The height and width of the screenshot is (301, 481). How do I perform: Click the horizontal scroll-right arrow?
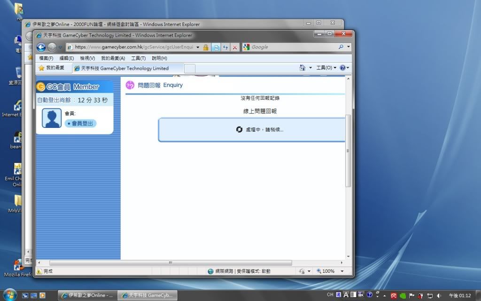pyautogui.click(x=342, y=262)
